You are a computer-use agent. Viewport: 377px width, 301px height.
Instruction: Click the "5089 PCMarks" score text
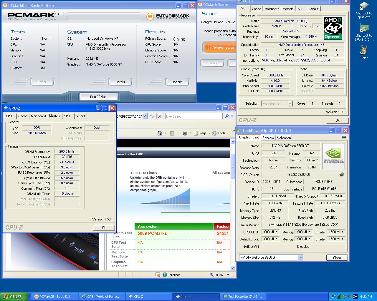(152, 233)
